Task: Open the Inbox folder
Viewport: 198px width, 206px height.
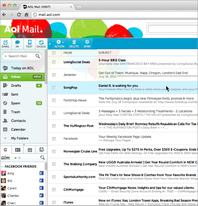Action: [22, 77]
